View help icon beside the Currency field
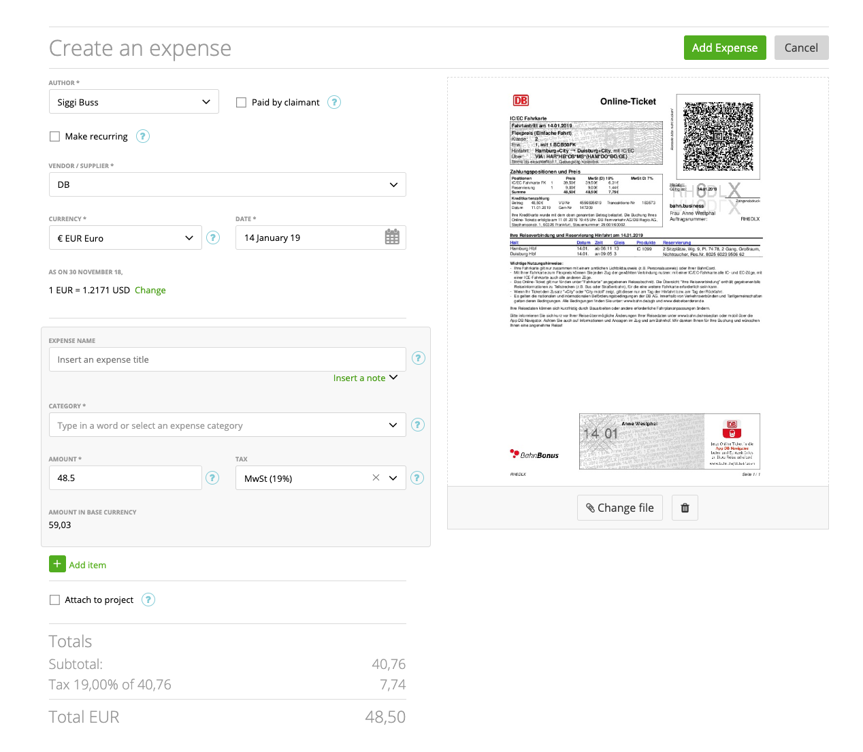Image resolution: width=863 pixels, height=752 pixels. point(213,238)
